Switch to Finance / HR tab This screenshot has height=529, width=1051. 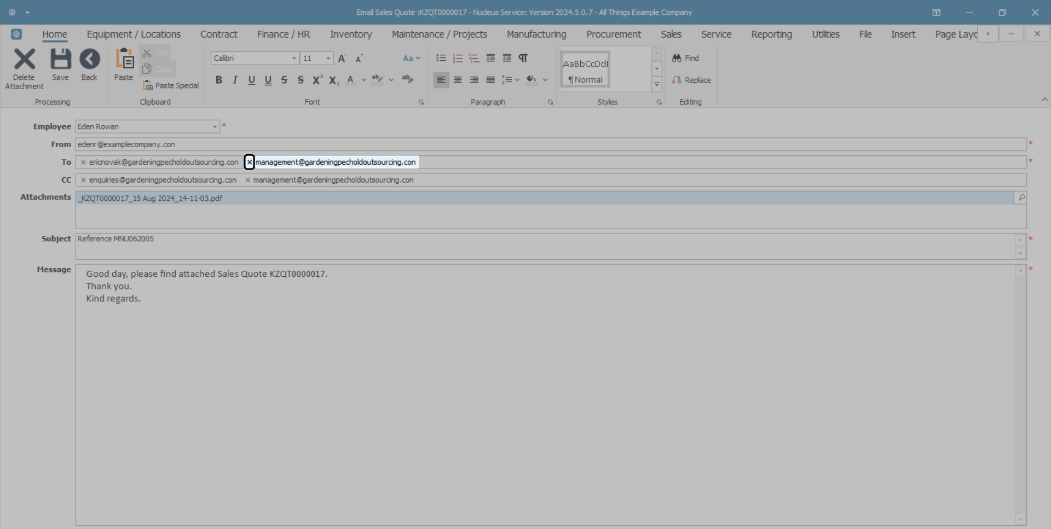click(x=284, y=34)
